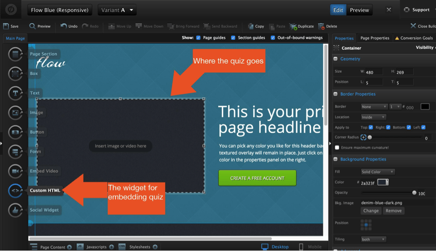Collapse the Geometry section

(x=336, y=59)
